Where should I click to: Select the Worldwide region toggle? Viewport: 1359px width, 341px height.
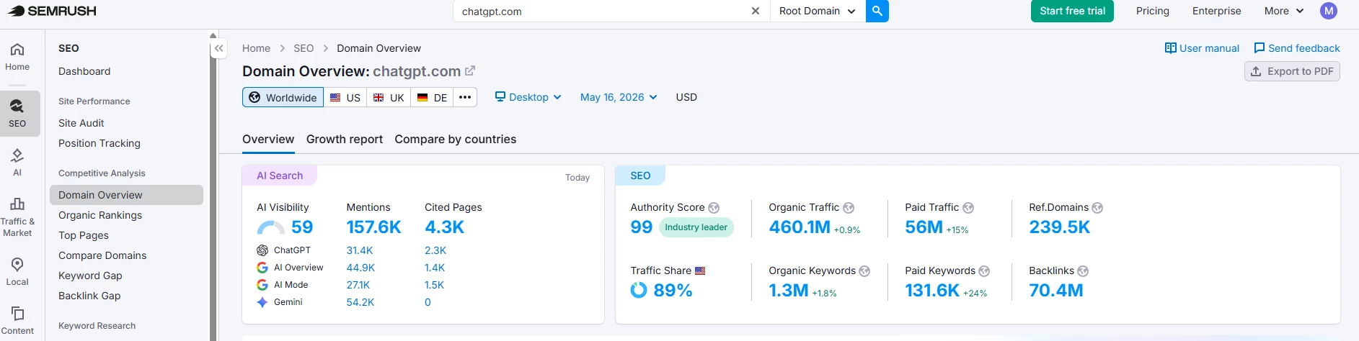283,97
